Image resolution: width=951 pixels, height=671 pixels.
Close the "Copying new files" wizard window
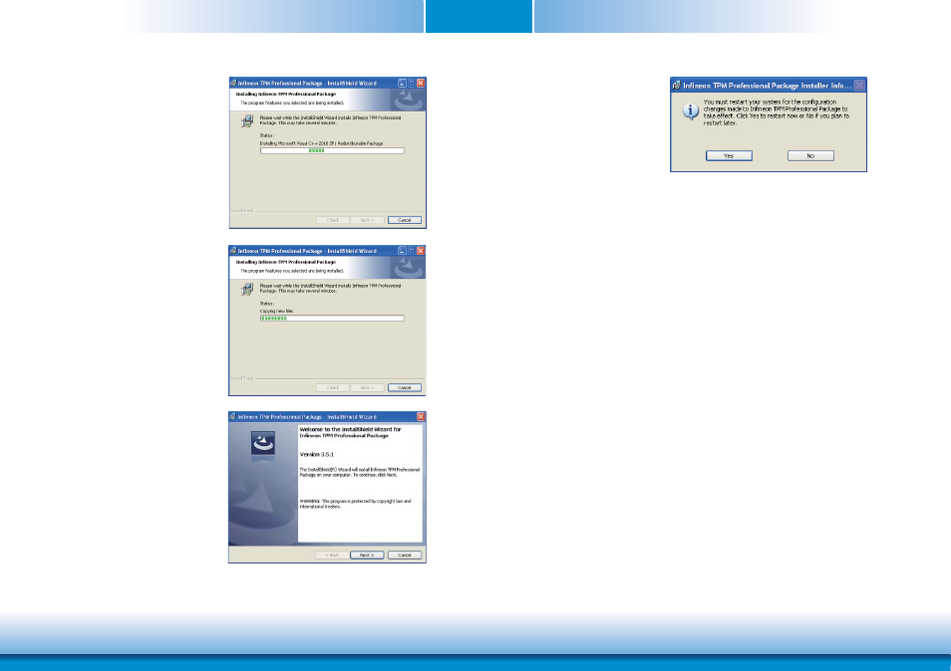tap(421, 251)
